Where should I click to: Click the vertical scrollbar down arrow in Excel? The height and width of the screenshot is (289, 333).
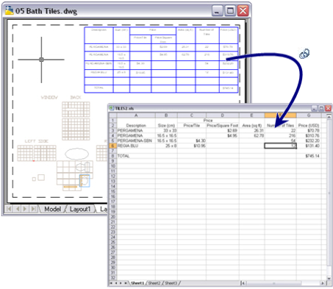tap(329, 278)
